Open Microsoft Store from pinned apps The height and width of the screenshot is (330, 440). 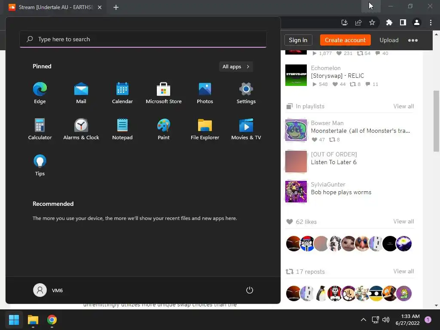point(164,93)
